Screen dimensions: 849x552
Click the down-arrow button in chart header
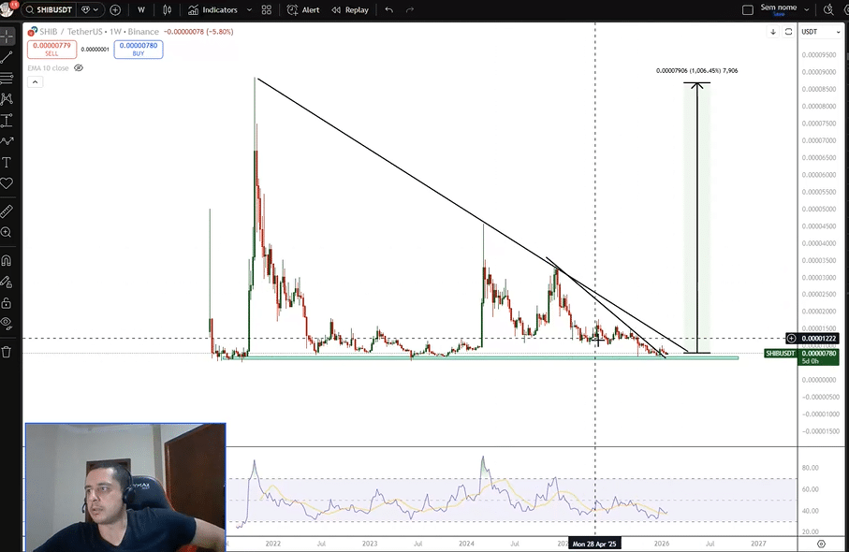pos(773,32)
